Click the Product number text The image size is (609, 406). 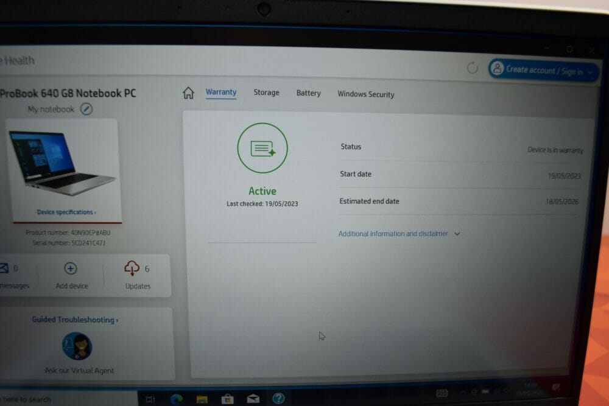68,233
